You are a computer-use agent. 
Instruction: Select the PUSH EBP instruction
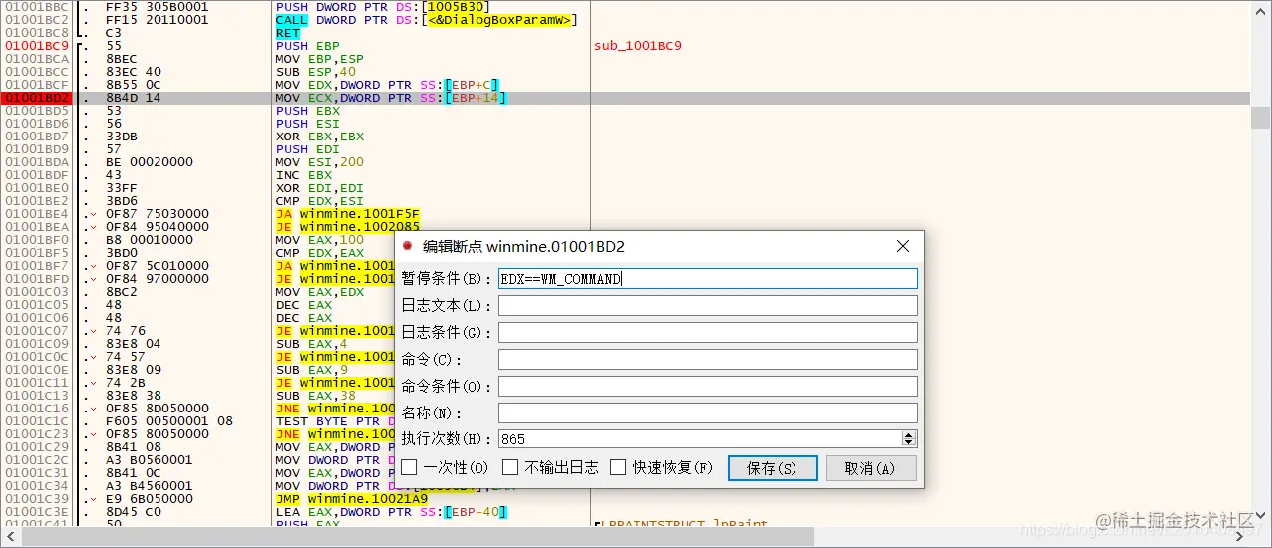(x=308, y=46)
